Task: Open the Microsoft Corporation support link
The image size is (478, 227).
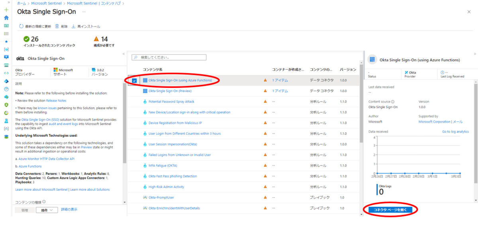Action: click(x=435, y=122)
